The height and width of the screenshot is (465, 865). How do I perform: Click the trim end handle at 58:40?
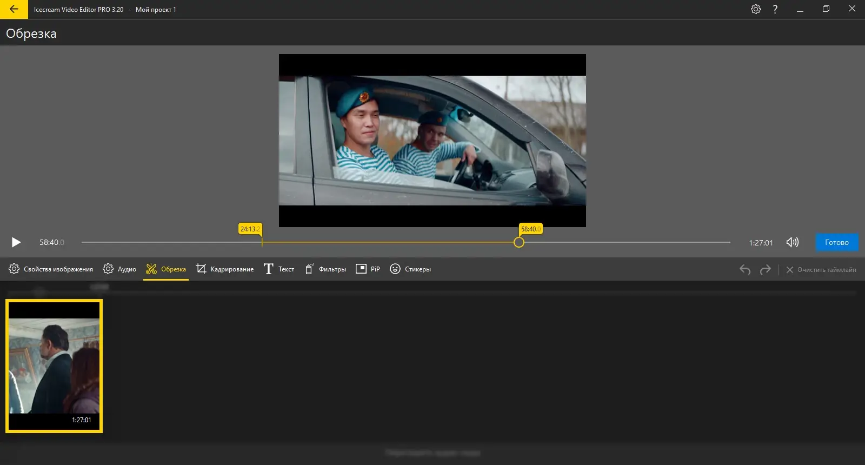tap(518, 242)
